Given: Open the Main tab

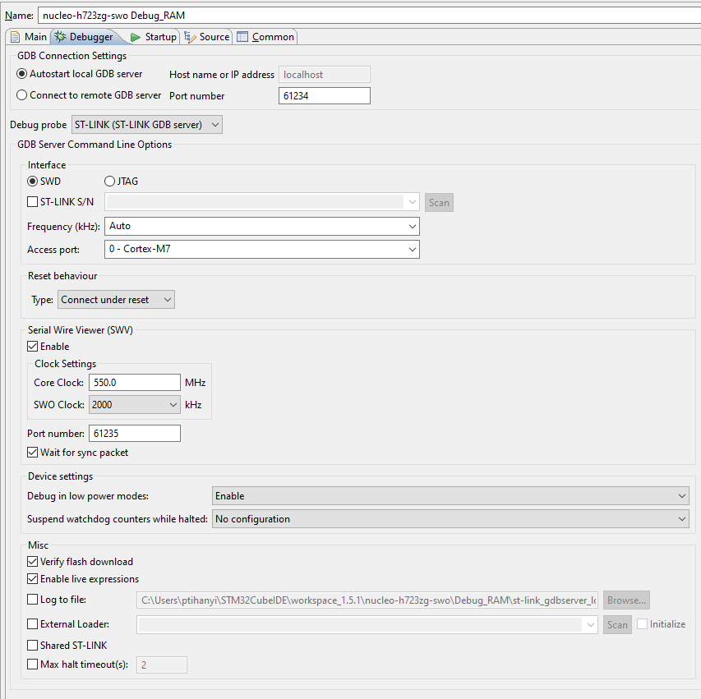Looking at the screenshot, I should click(28, 37).
